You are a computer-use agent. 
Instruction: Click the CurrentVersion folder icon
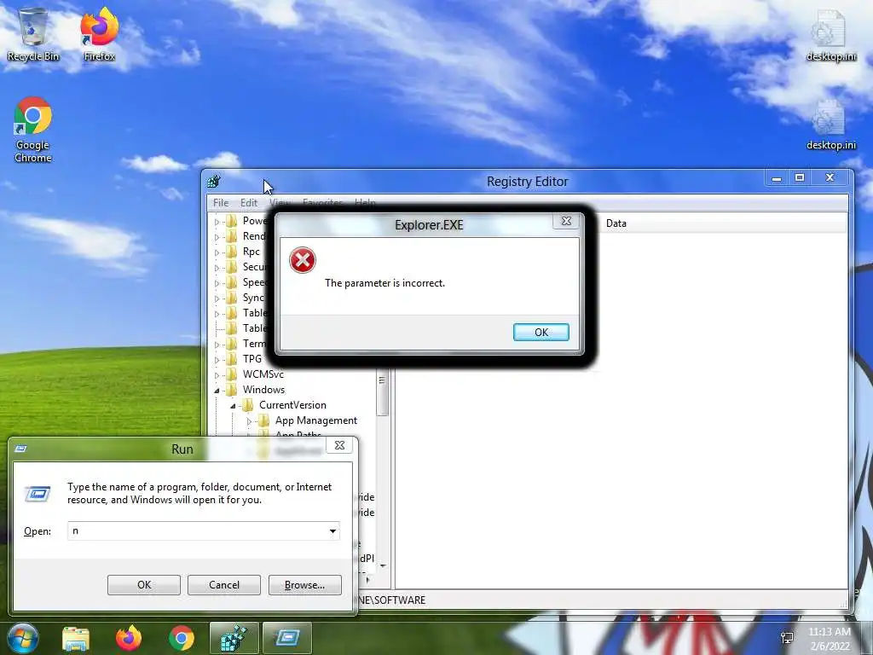pos(248,405)
